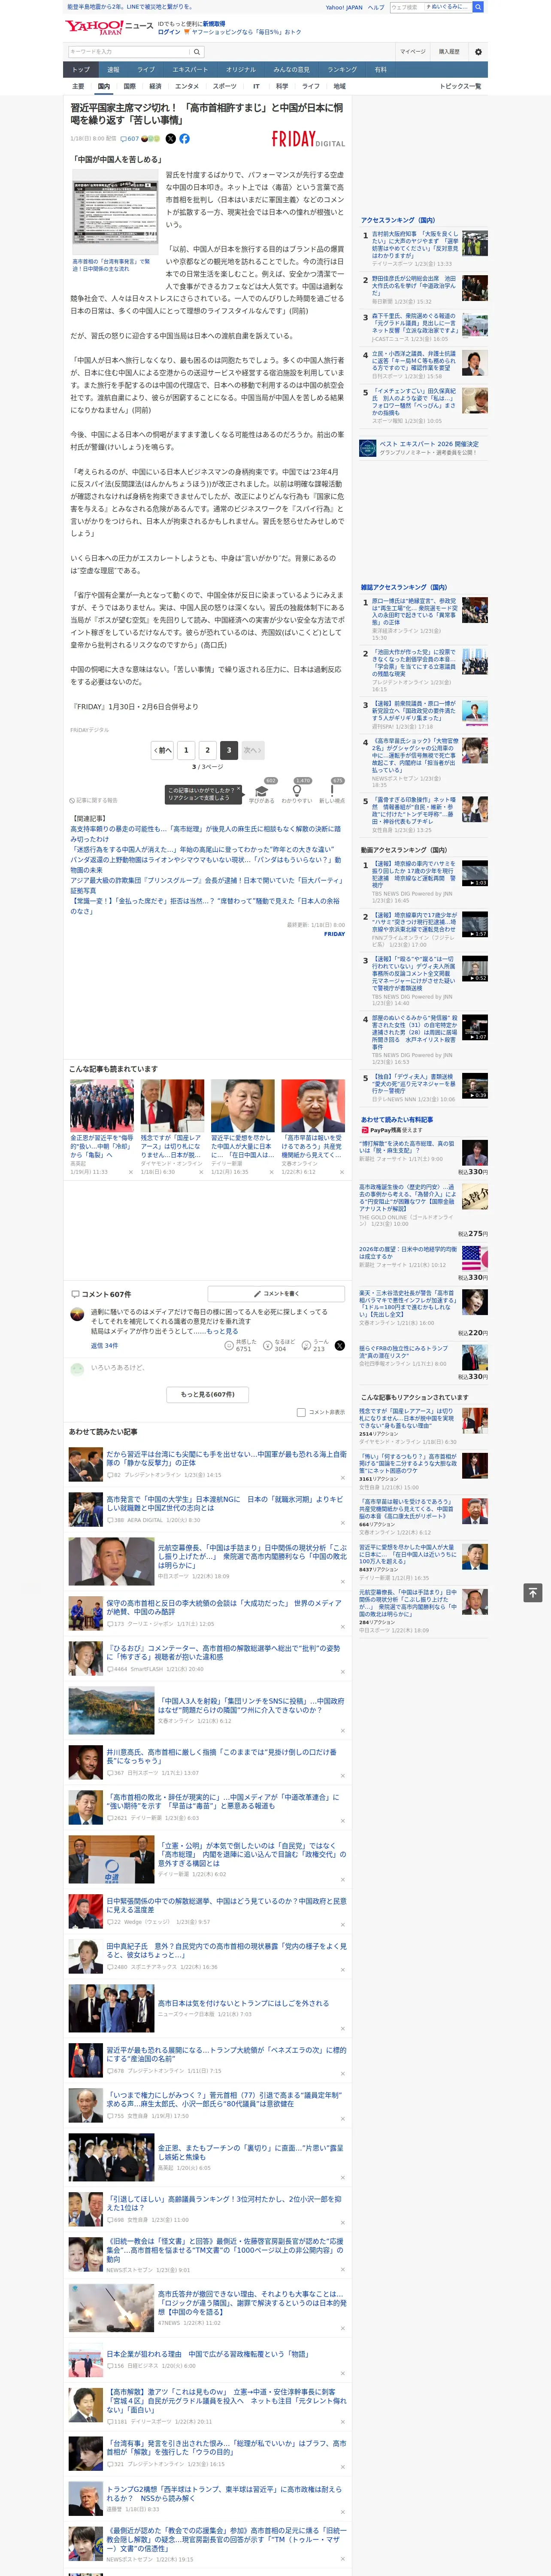Go to article page 1
551x2576 pixels.
pyautogui.click(x=186, y=750)
